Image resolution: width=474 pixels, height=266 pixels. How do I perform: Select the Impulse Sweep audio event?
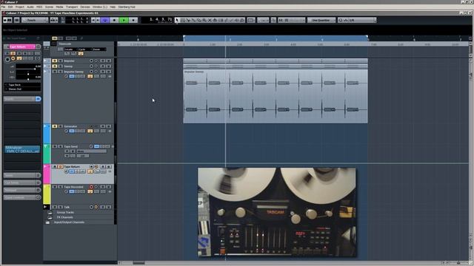276,96
